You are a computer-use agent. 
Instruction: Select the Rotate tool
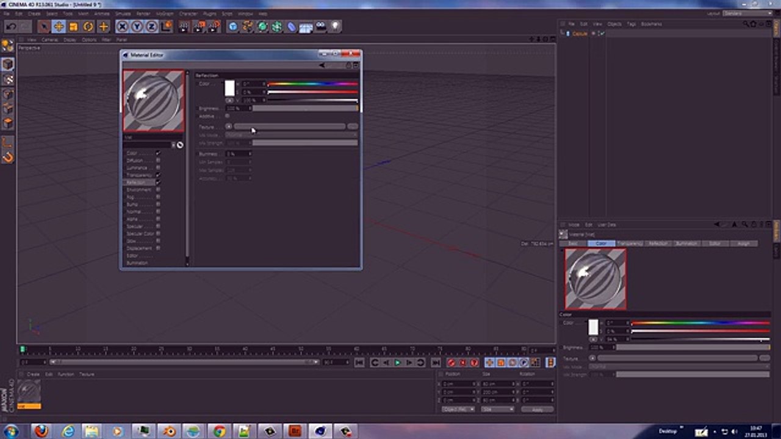pos(88,26)
